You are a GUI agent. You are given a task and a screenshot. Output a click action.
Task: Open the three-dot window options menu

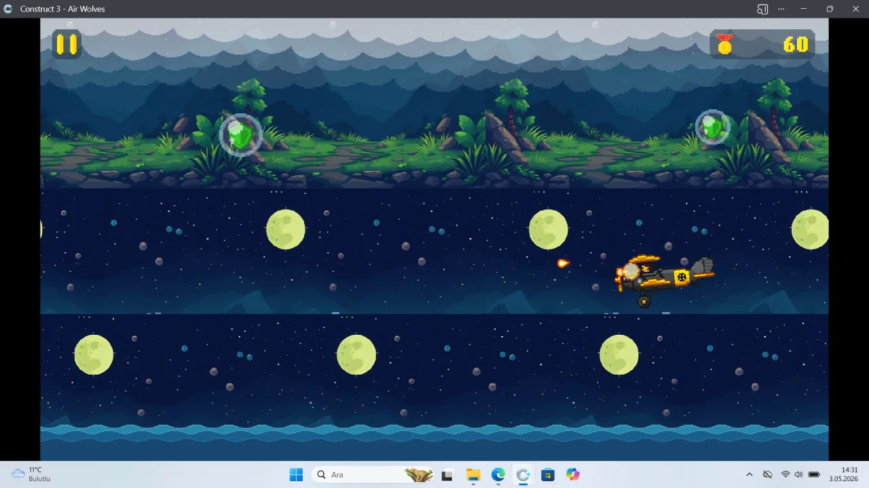click(781, 9)
